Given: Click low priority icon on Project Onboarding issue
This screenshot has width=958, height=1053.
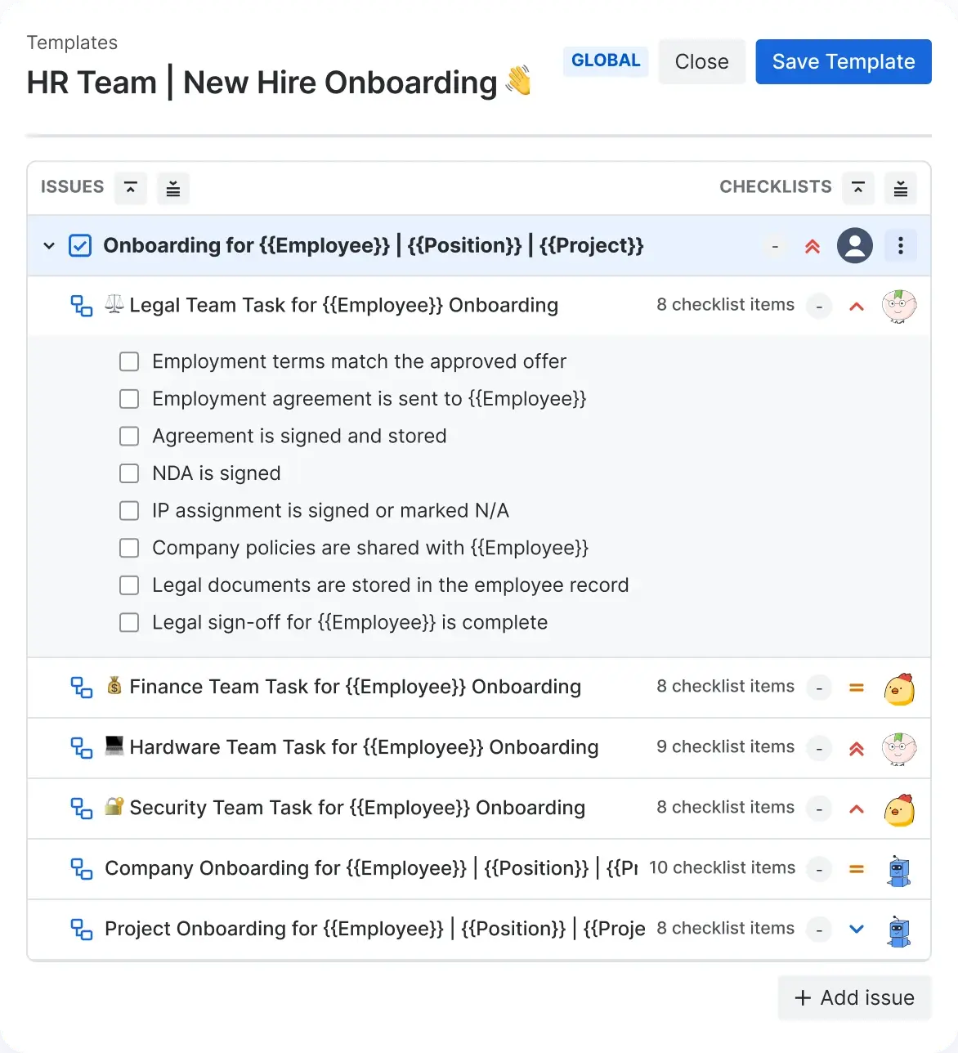Looking at the screenshot, I should (x=857, y=930).
